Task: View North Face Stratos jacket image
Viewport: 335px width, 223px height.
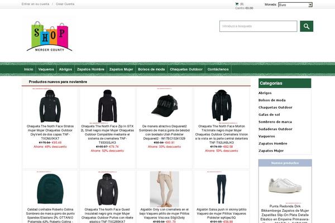Action: (x=50, y=106)
